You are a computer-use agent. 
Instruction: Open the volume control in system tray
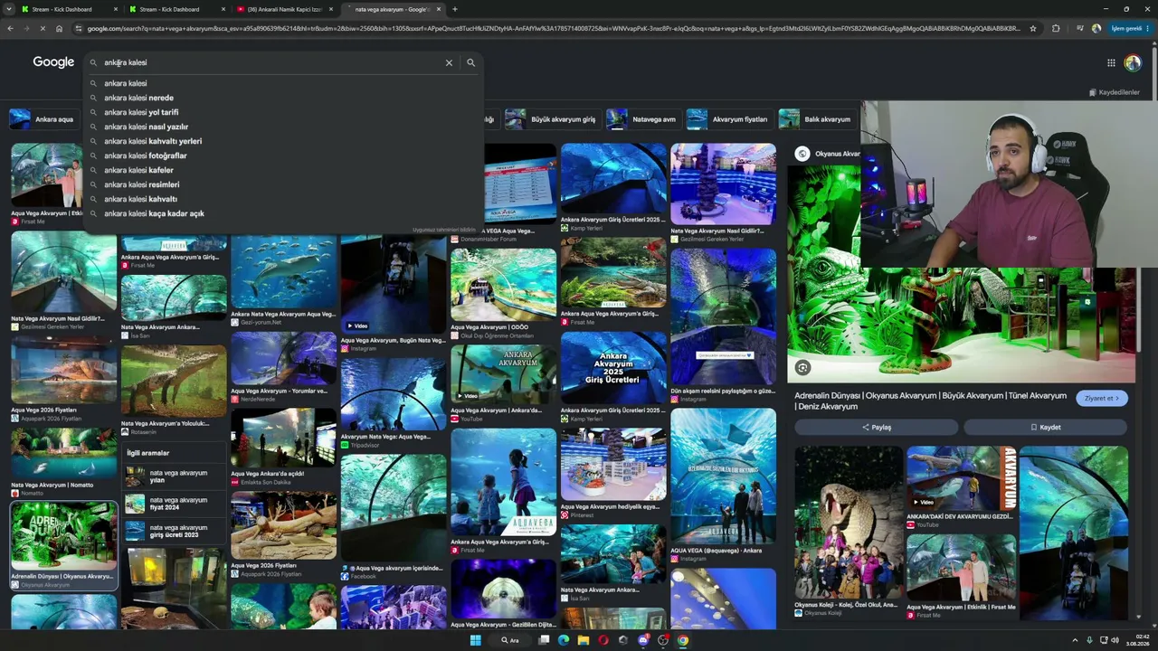click(1115, 640)
